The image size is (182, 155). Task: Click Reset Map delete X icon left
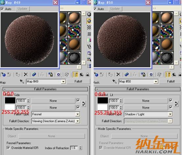[26, 74]
